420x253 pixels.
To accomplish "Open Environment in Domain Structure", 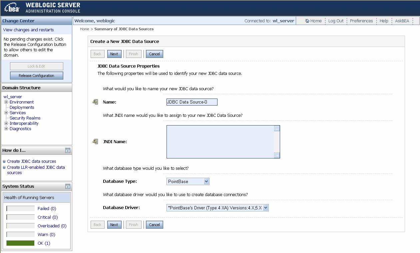I will tap(22, 102).
